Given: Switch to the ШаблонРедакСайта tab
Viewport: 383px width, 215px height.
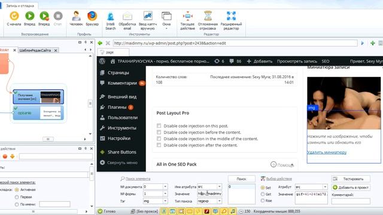Looking at the screenshot, I should (35, 50).
